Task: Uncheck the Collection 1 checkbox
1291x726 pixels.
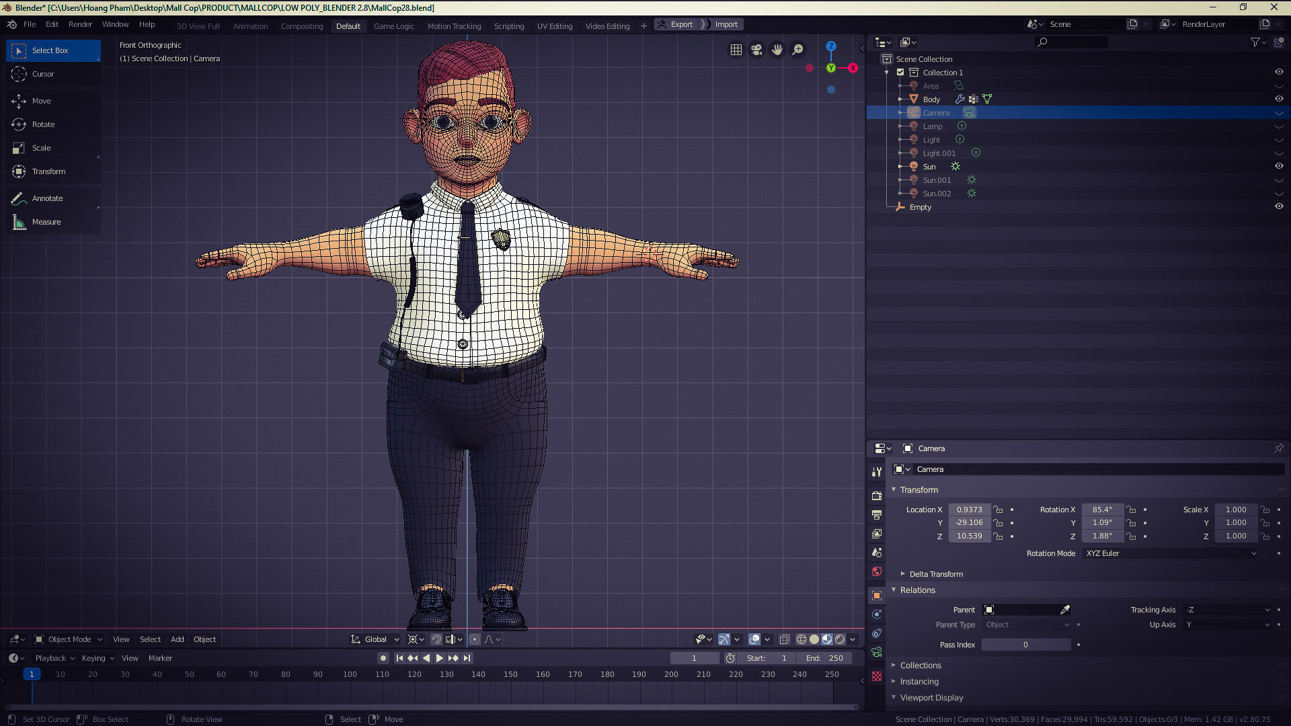Action: [900, 73]
